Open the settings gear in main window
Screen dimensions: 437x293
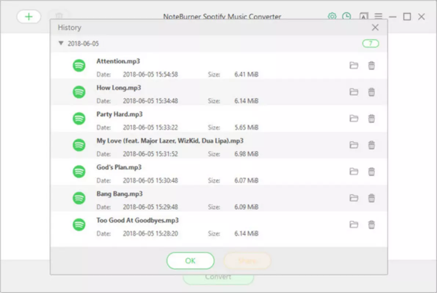point(332,16)
